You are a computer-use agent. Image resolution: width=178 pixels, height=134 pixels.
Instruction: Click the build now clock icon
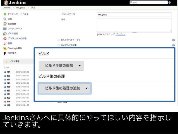coord(5,34)
